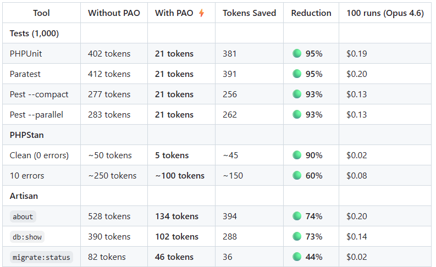Viewport: 436px width, 267px height.
Task: Click the green circle in the migrate:status row
Action: (x=297, y=257)
